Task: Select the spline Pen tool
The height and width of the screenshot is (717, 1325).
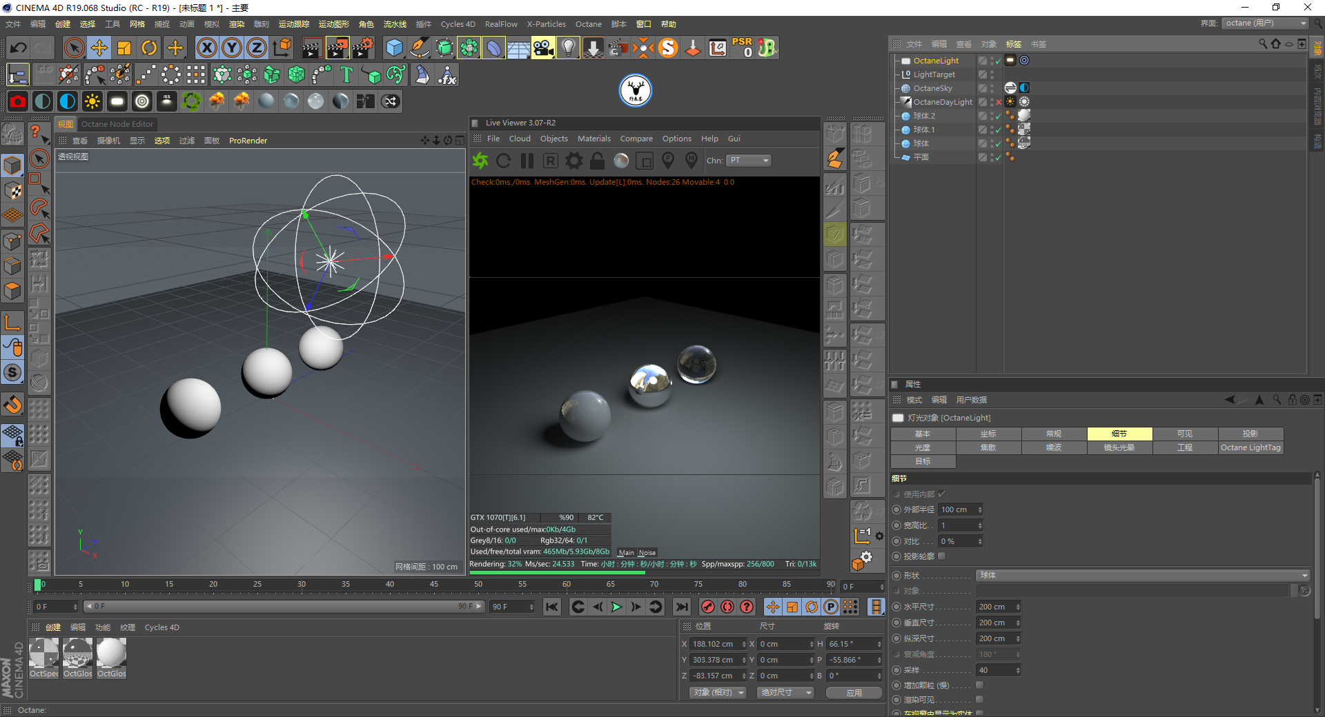Action: pos(419,48)
